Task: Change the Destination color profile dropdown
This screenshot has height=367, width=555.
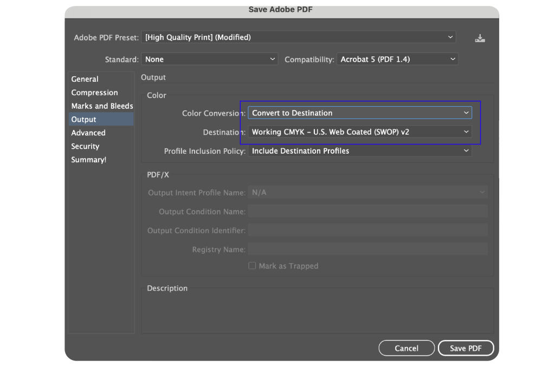Action: (x=360, y=132)
